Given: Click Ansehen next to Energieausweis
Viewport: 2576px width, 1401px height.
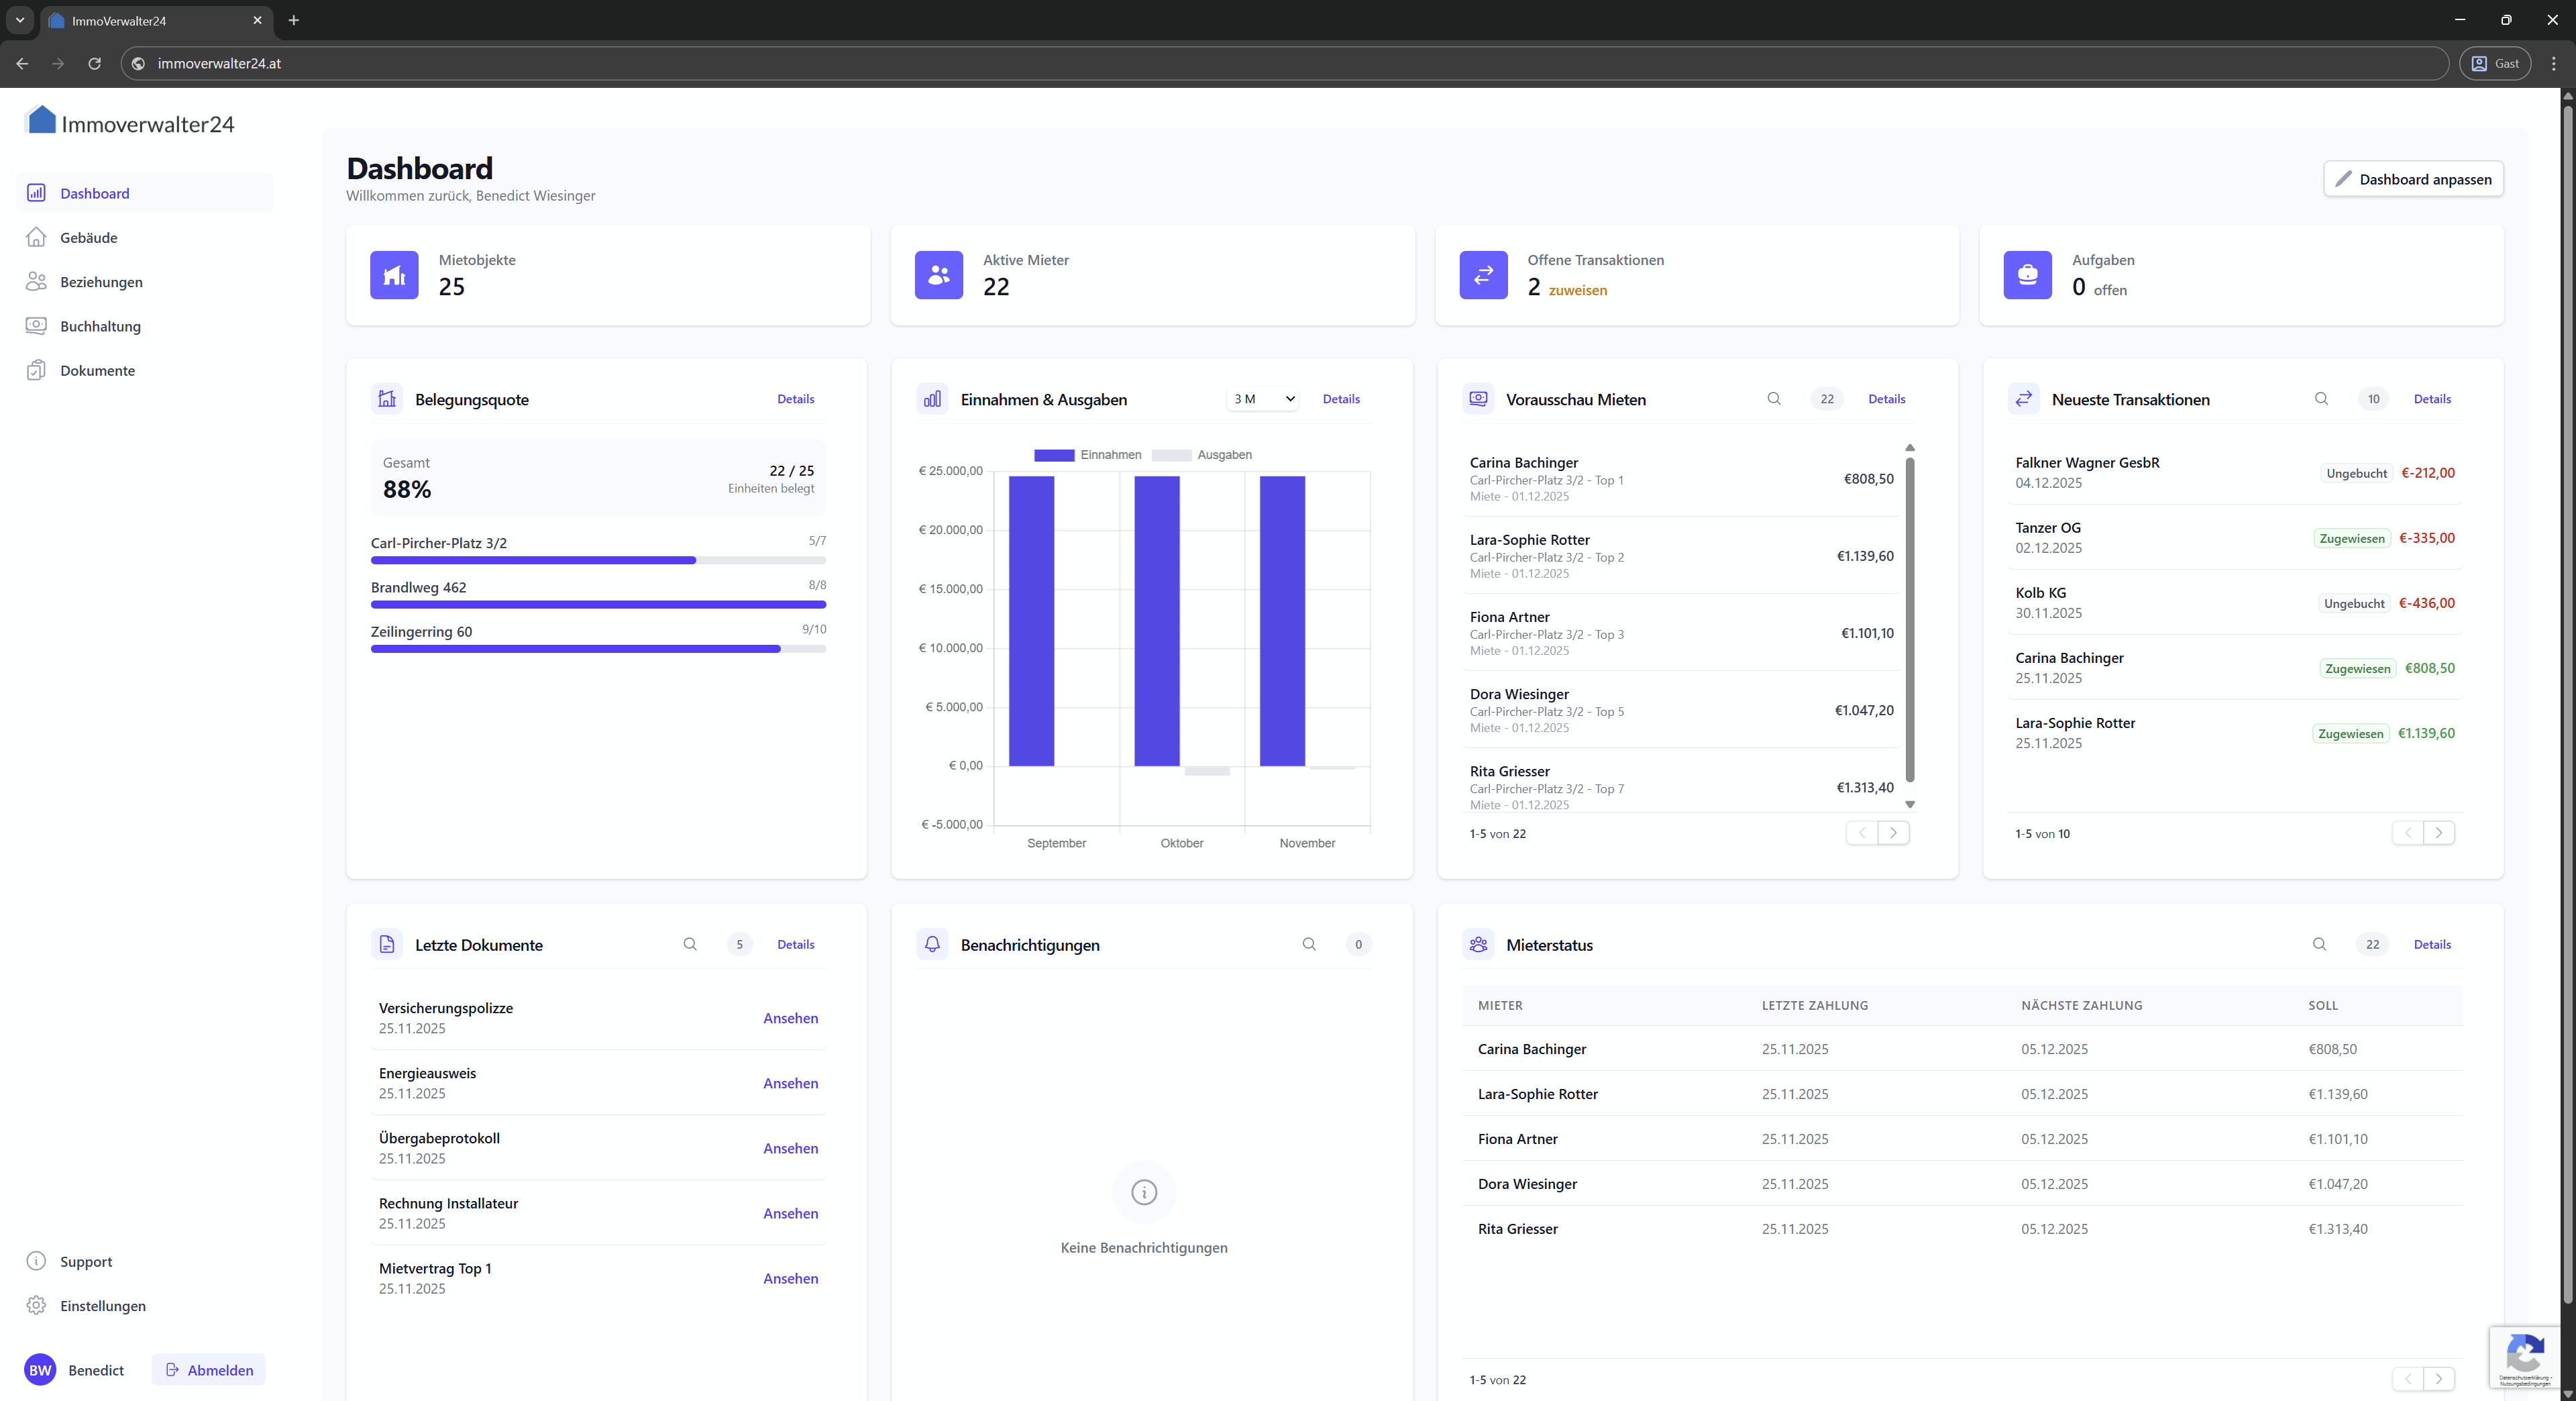Looking at the screenshot, I should tap(790, 1083).
